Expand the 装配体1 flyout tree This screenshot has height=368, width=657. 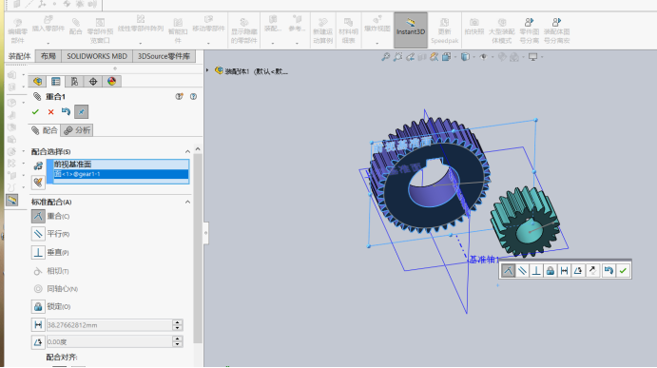coord(207,70)
